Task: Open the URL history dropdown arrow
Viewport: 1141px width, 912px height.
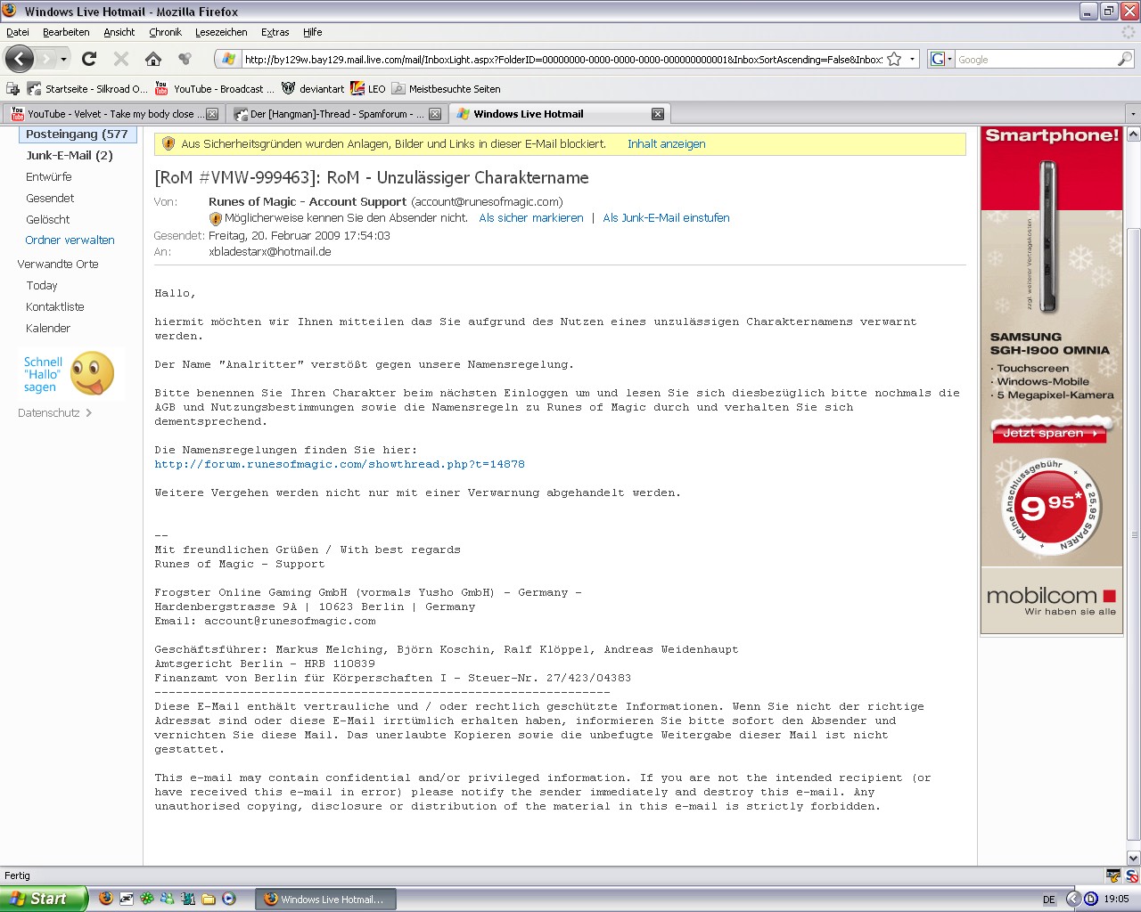Action: (x=912, y=60)
